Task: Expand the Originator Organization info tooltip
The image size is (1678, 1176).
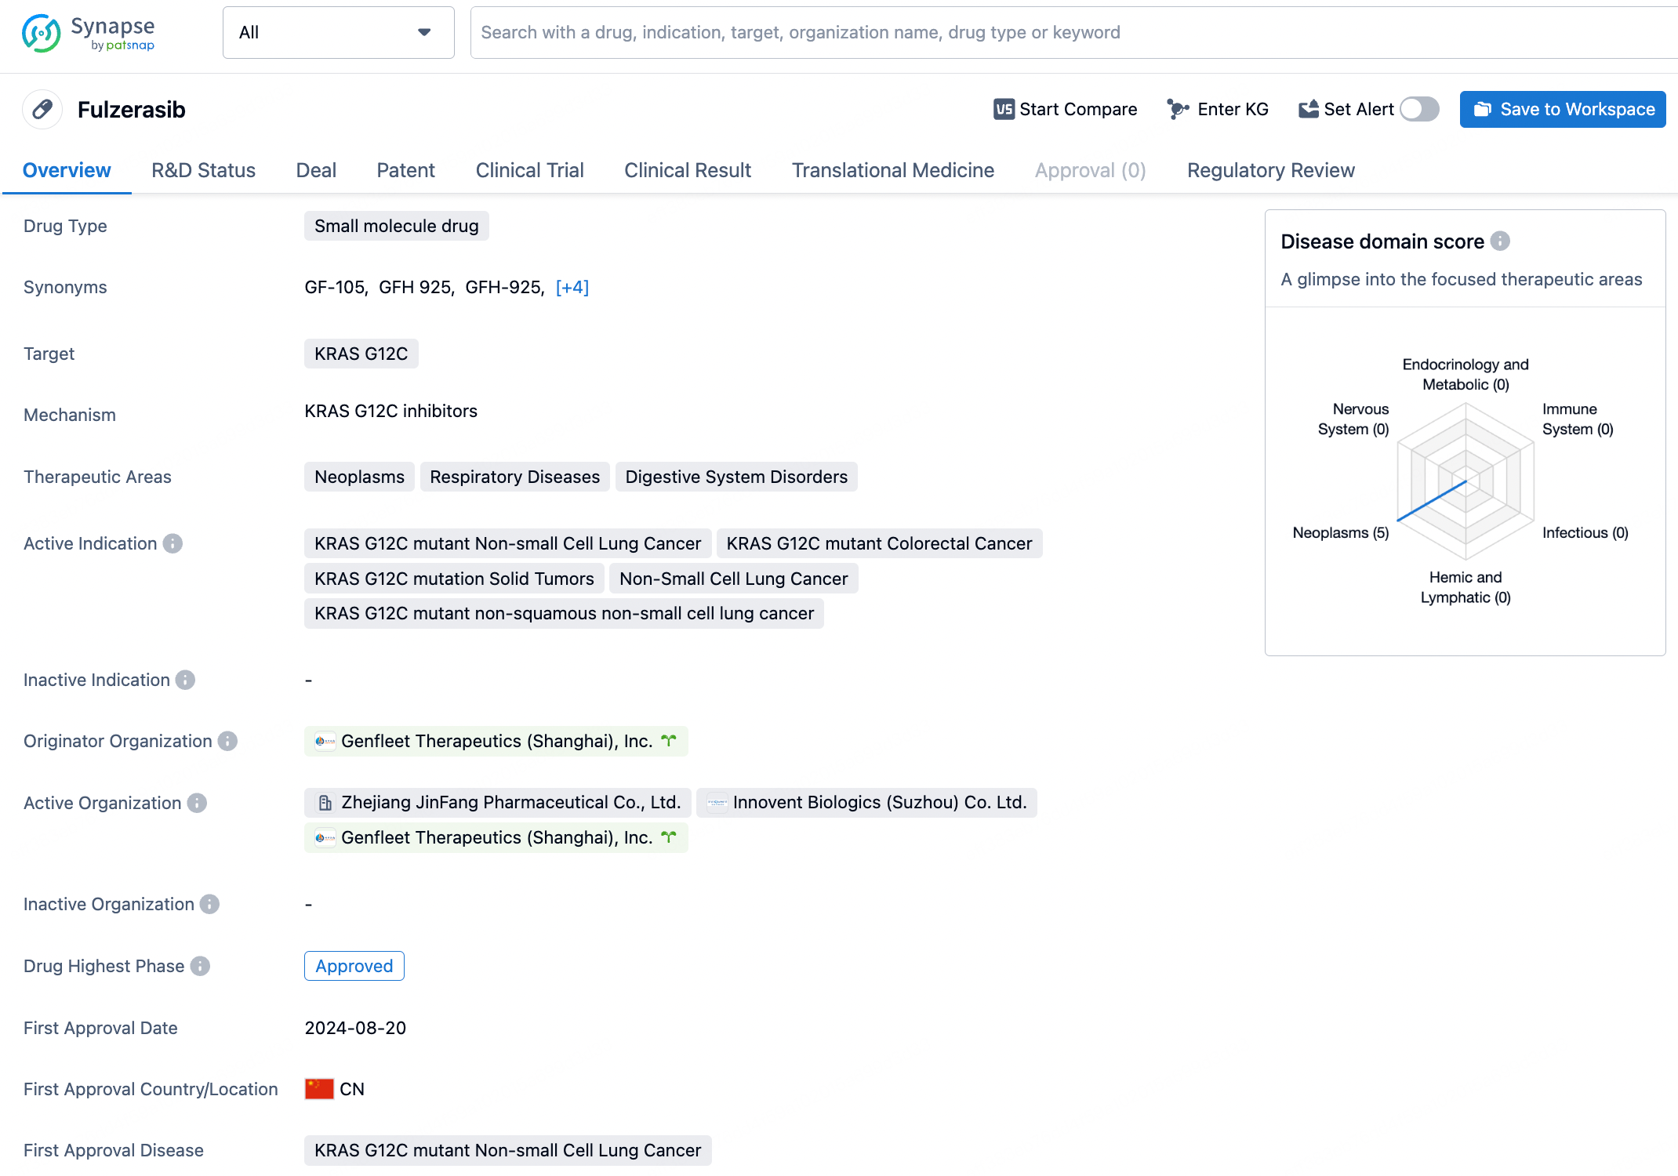Action: coord(228,741)
